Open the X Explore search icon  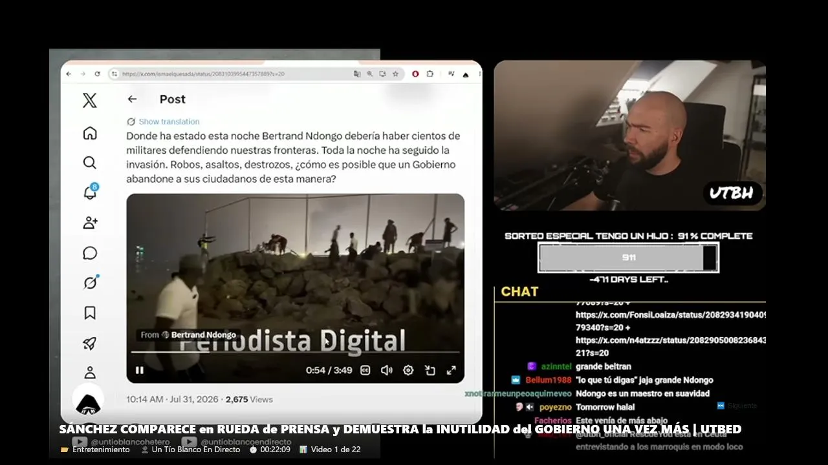point(90,163)
